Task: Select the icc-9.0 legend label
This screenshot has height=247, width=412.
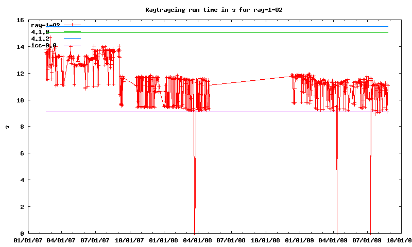Action: [x=44, y=45]
